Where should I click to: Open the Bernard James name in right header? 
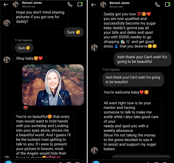[x=120, y=3]
